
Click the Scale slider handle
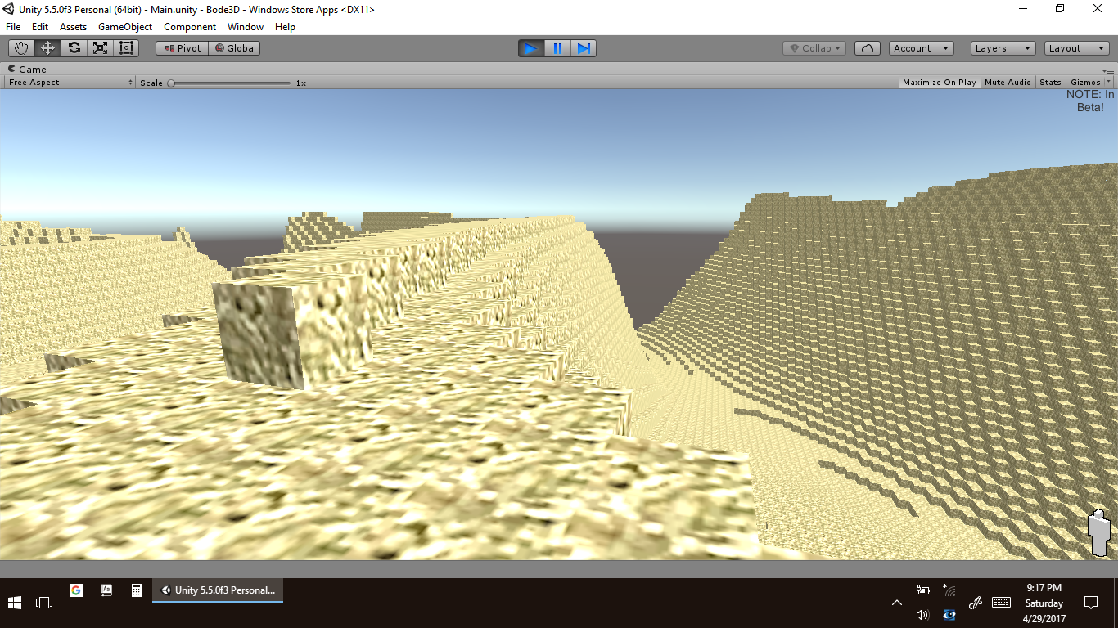[171, 83]
